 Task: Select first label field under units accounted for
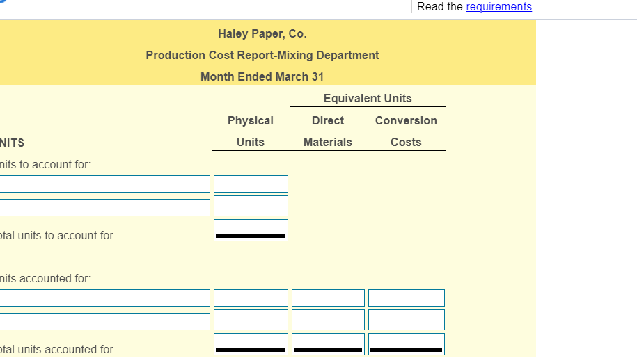[105, 298]
